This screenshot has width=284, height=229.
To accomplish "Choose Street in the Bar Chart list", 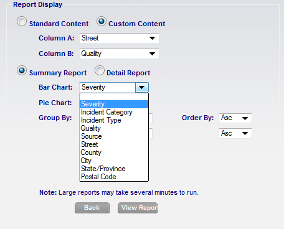I will [114, 144].
